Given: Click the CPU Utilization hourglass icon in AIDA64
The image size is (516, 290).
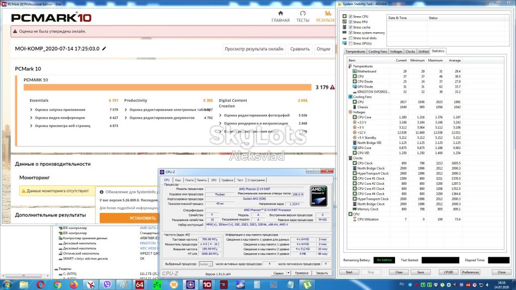Looking at the screenshot, I should [354, 219].
